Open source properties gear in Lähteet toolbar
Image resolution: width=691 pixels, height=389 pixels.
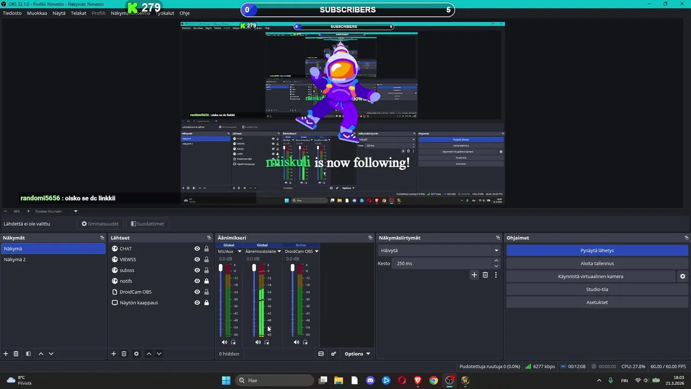click(x=136, y=354)
